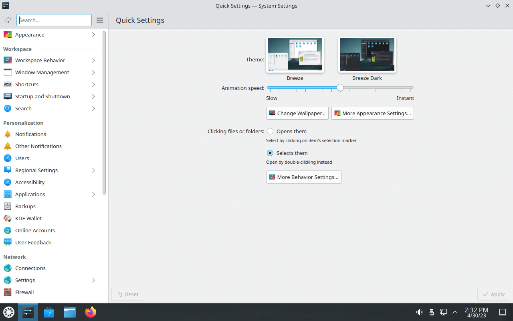The width and height of the screenshot is (513, 321).
Task: Click the Accessibility icon
Action: (8, 182)
